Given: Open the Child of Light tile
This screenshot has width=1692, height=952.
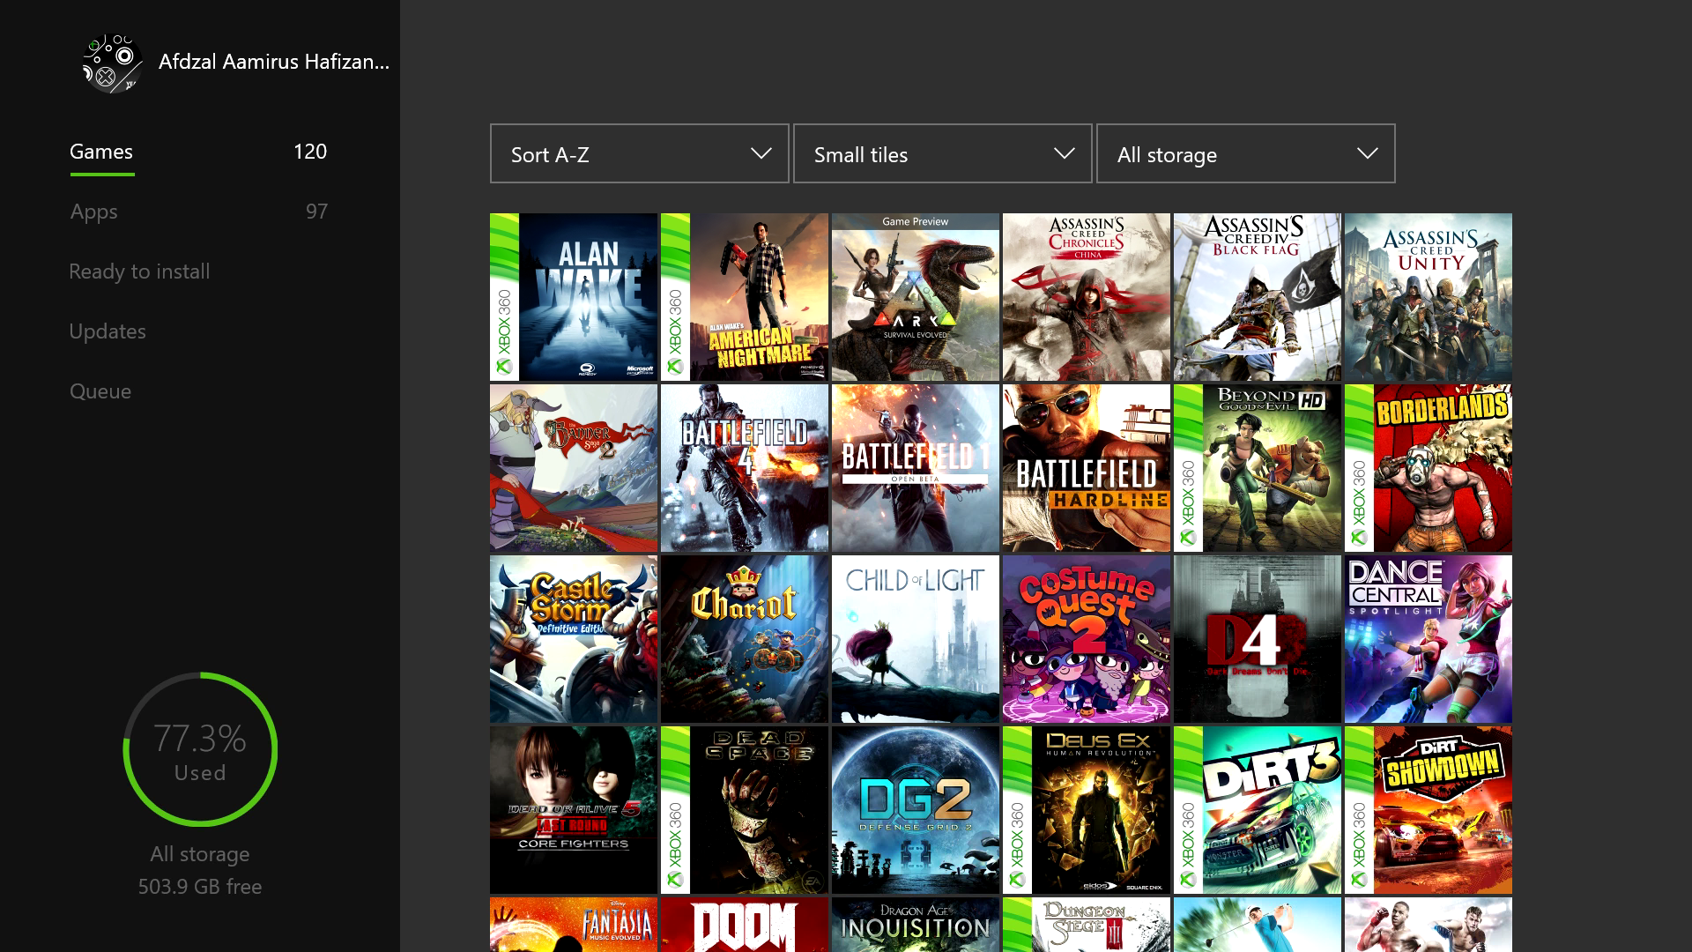Looking at the screenshot, I should point(916,639).
